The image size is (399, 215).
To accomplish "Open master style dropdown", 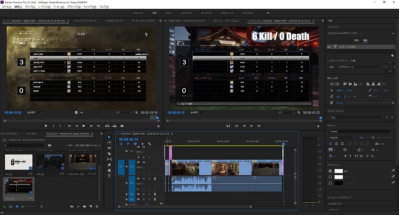I will coord(356,117).
